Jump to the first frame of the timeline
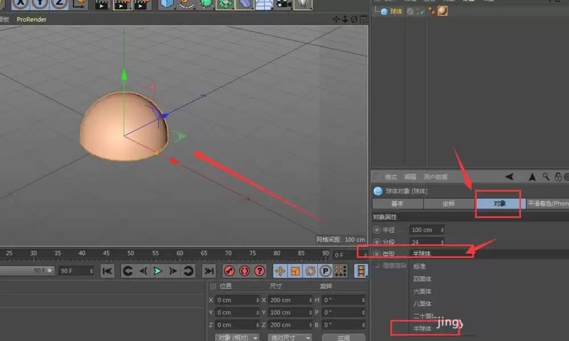The width and height of the screenshot is (569, 341). 108,271
